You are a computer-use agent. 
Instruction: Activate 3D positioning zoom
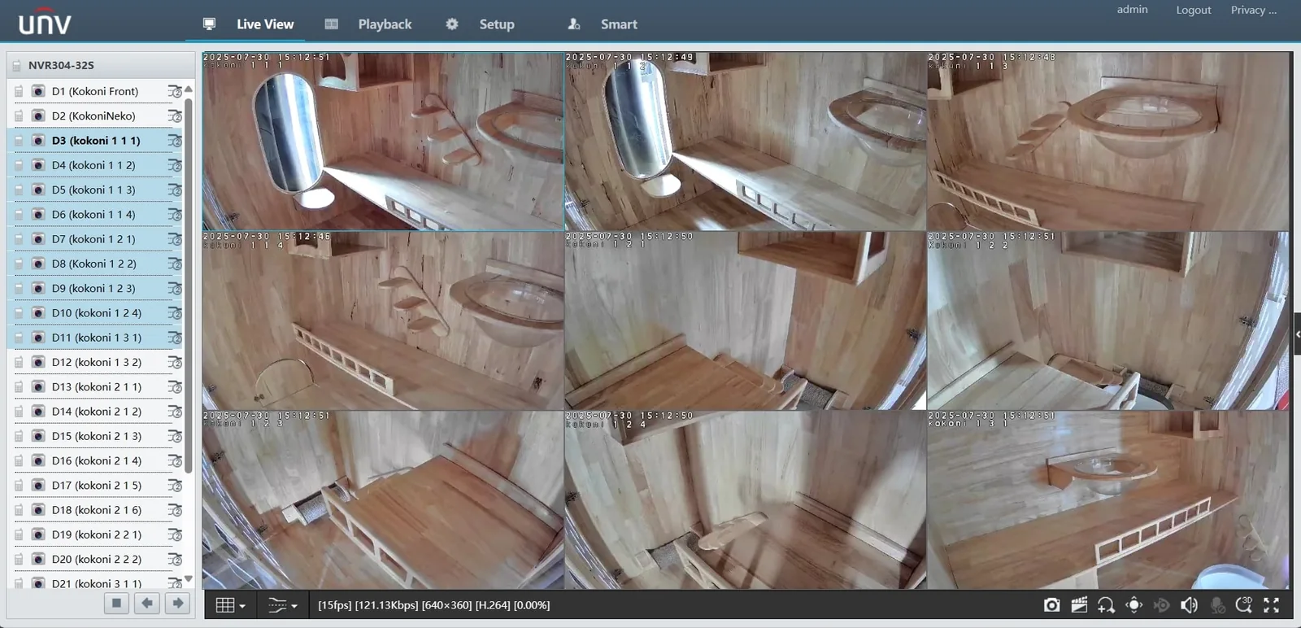1244,605
